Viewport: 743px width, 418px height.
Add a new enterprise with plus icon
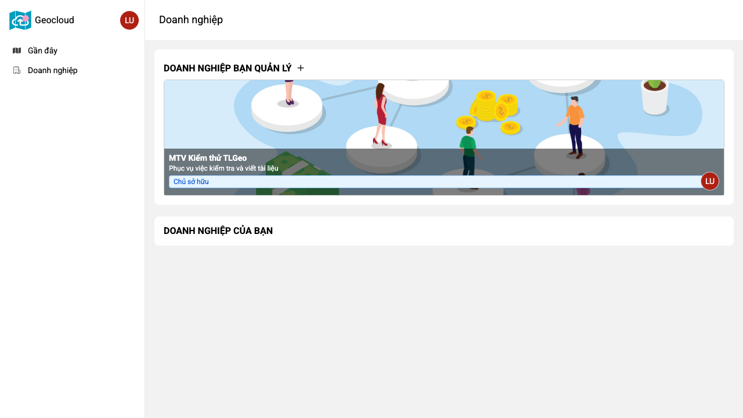coord(301,68)
